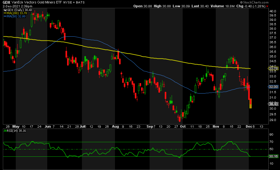Click the red down arrow beside Chg
Screen dimensions: 280x170
(x=267, y=6)
